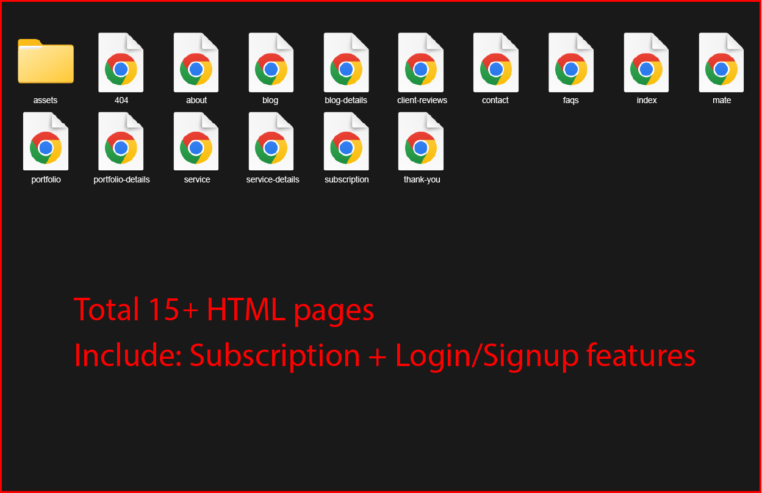Click the "Total 15+ HTML pages" text

(224, 311)
